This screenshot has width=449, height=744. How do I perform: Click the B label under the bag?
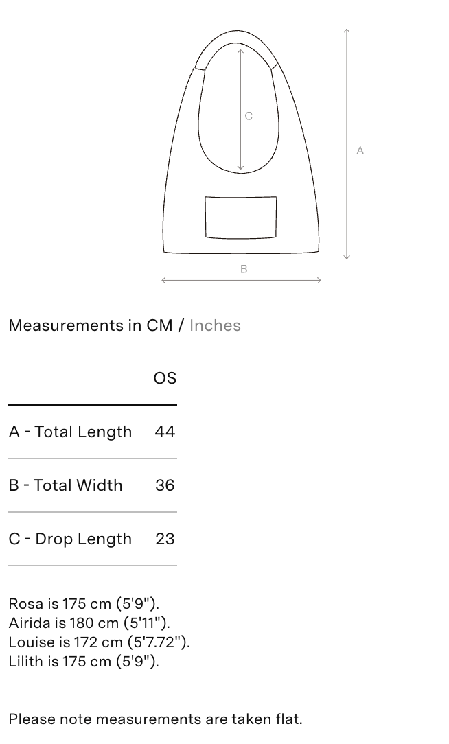(244, 269)
